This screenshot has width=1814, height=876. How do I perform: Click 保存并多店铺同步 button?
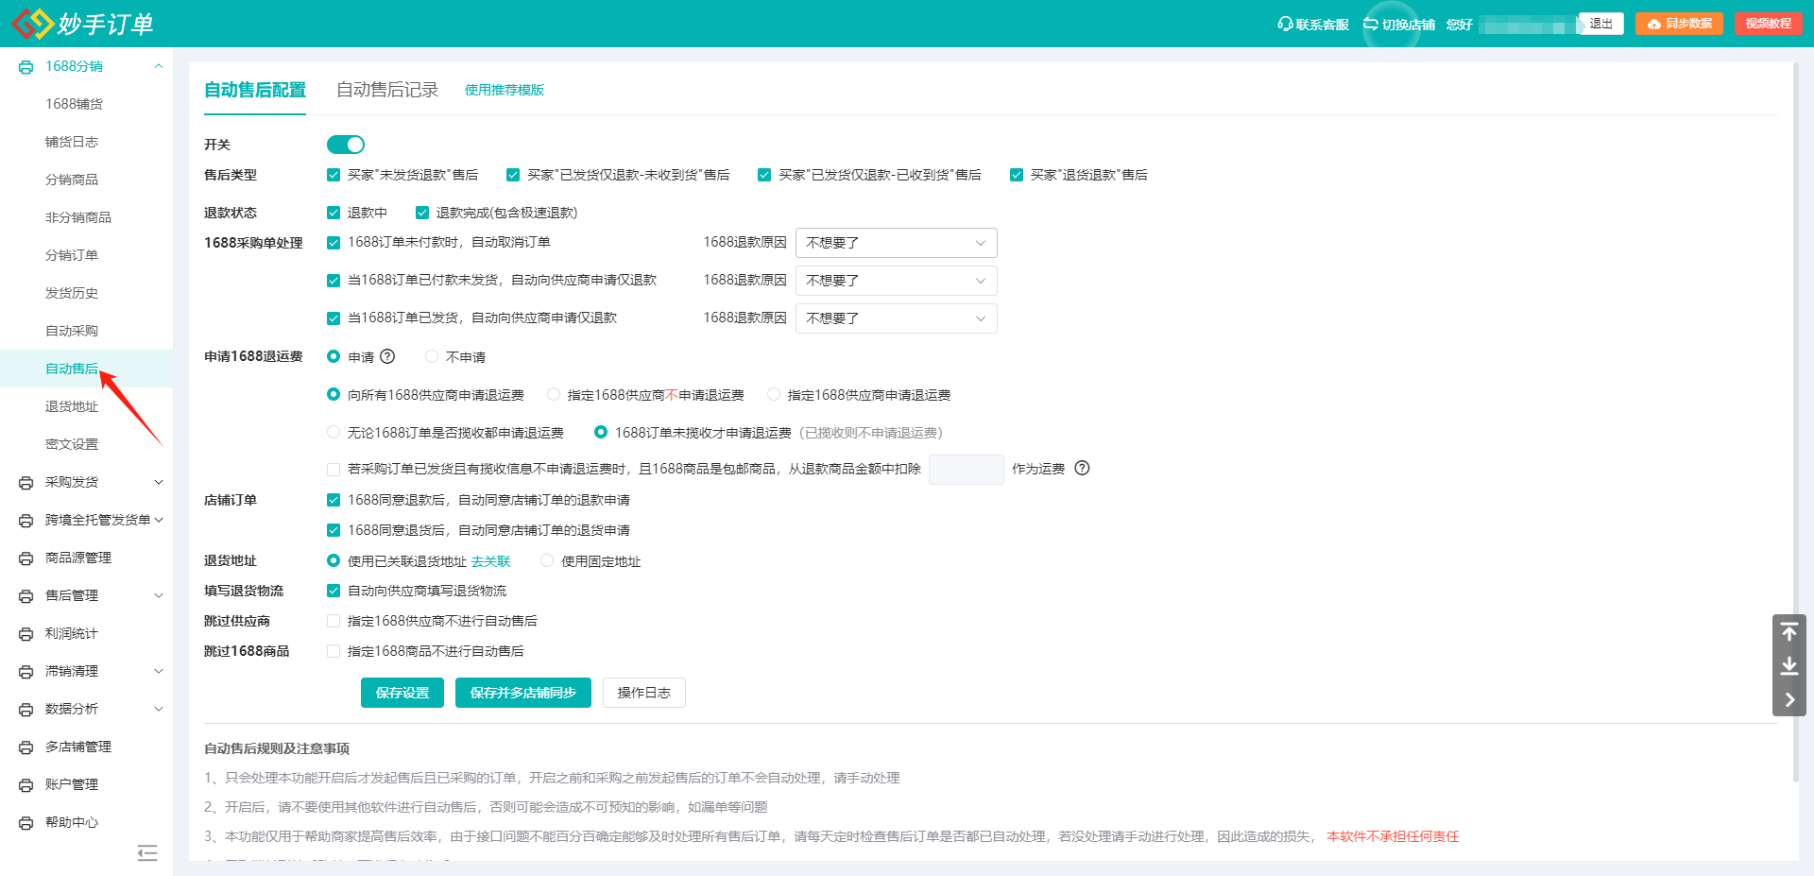tap(523, 693)
